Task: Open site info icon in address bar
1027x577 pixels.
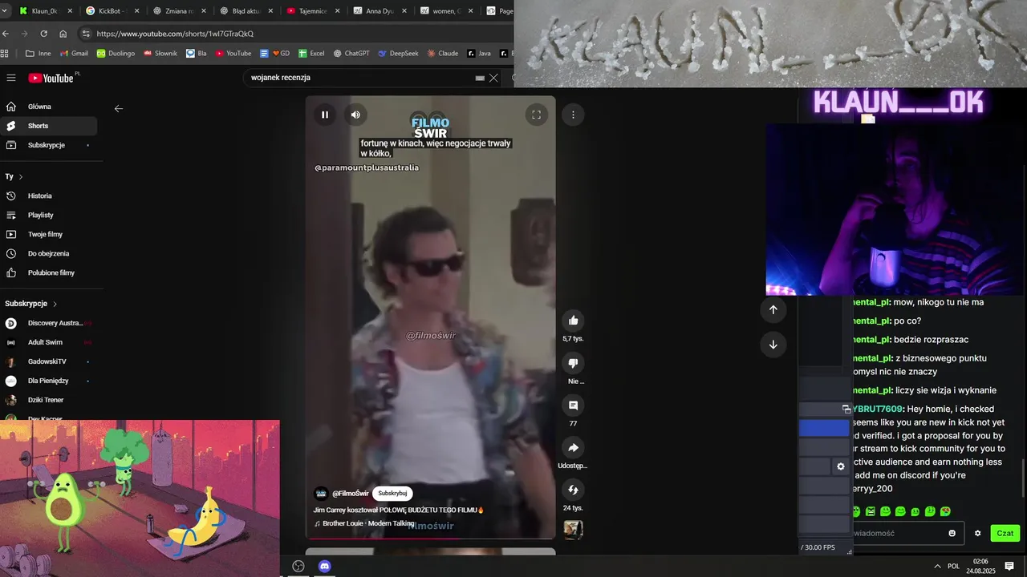Action: (86, 34)
